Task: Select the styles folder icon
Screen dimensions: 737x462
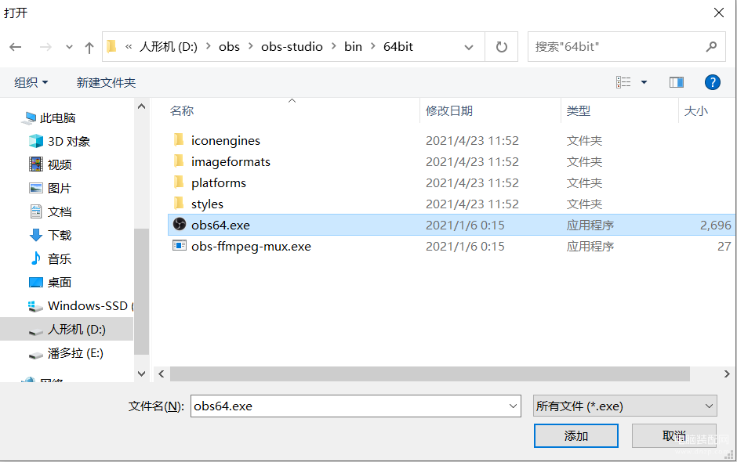Action: [179, 204]
